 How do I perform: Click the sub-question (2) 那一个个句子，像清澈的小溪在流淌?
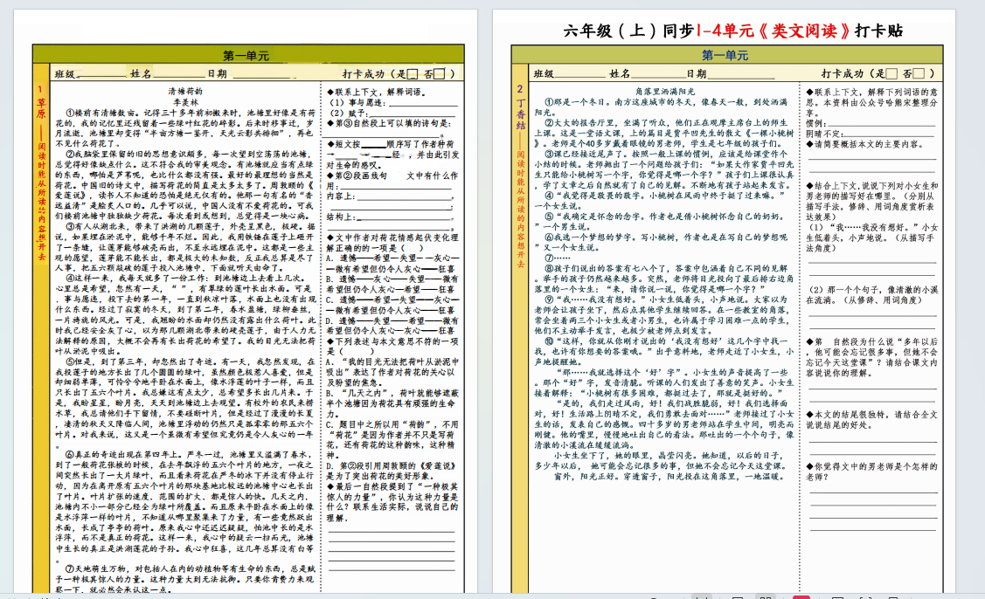[872, 295]
